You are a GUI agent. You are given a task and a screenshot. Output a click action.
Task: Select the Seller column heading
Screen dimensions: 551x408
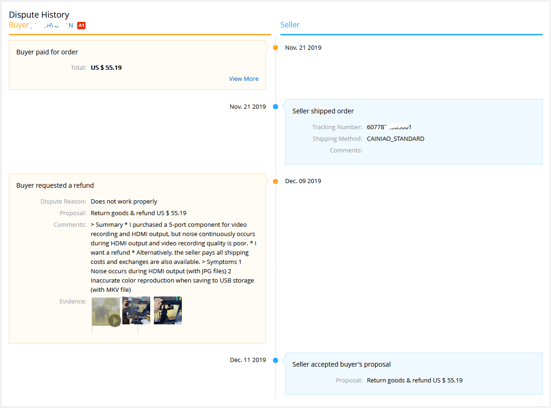tap(290, 25)
